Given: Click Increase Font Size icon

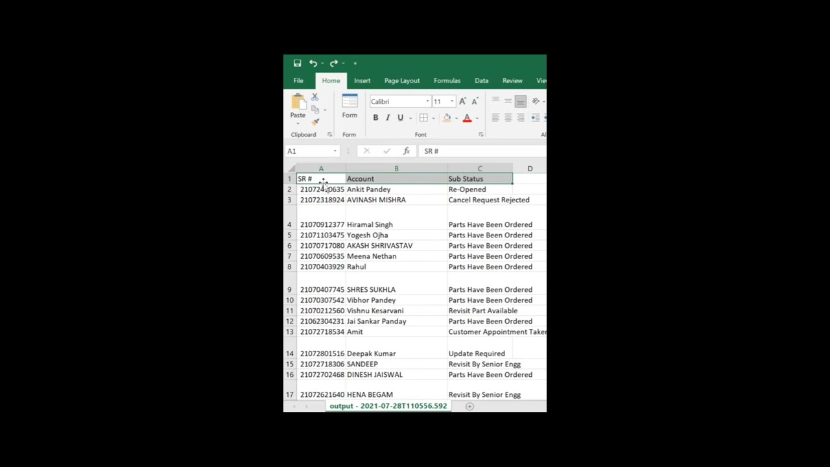Looking at the screenshot, I should coord(462,101).
